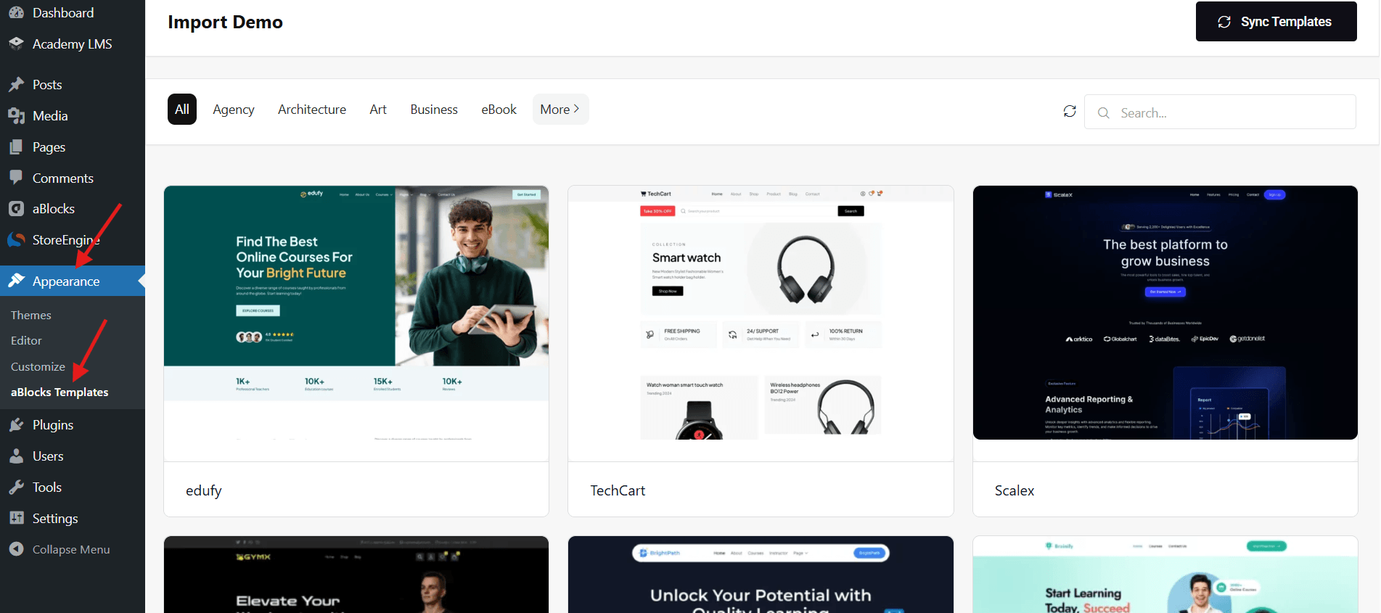The width and height of the screenshot is (1381, 613).
Task: Show eBook templates
Action: click(x=499, y=109)
